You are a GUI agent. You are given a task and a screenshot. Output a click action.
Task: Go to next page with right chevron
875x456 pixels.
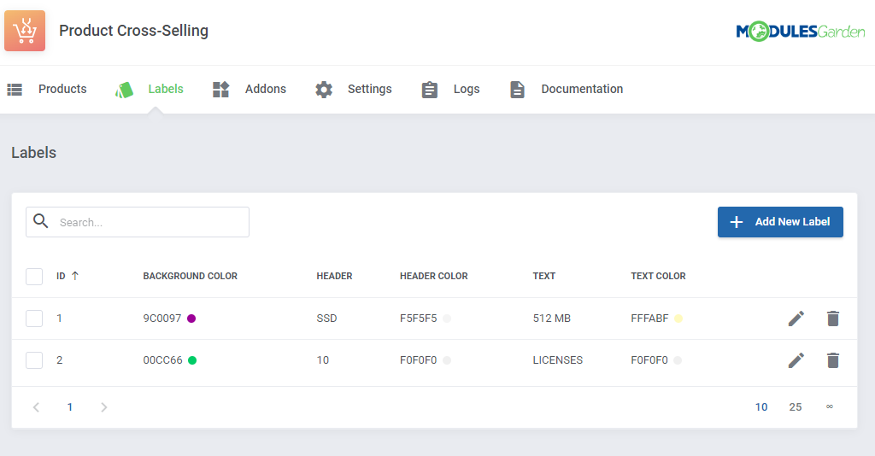tap(103, 407)
